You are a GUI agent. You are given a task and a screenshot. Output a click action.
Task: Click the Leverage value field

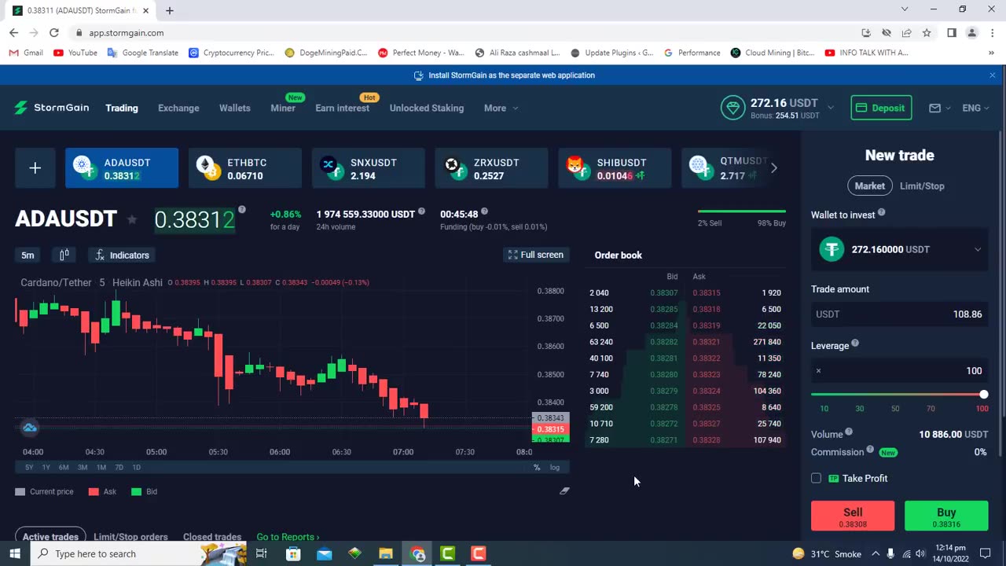(900, 371)
